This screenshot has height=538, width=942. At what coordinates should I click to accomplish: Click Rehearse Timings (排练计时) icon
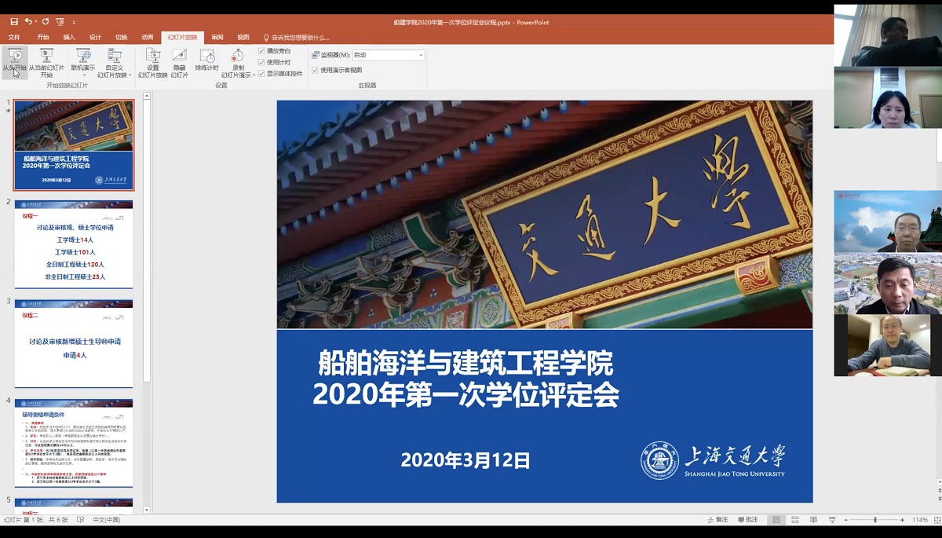point(207,61)
